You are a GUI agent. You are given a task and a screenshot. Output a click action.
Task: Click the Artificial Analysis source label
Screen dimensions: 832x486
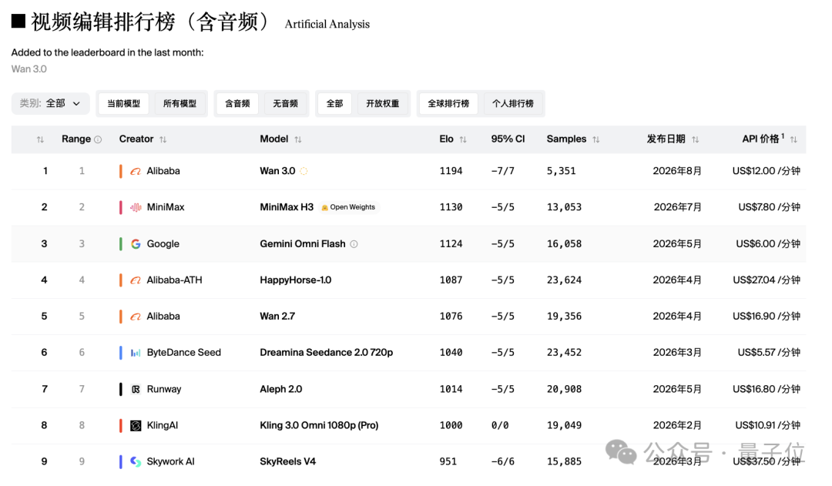coord(327,25)
